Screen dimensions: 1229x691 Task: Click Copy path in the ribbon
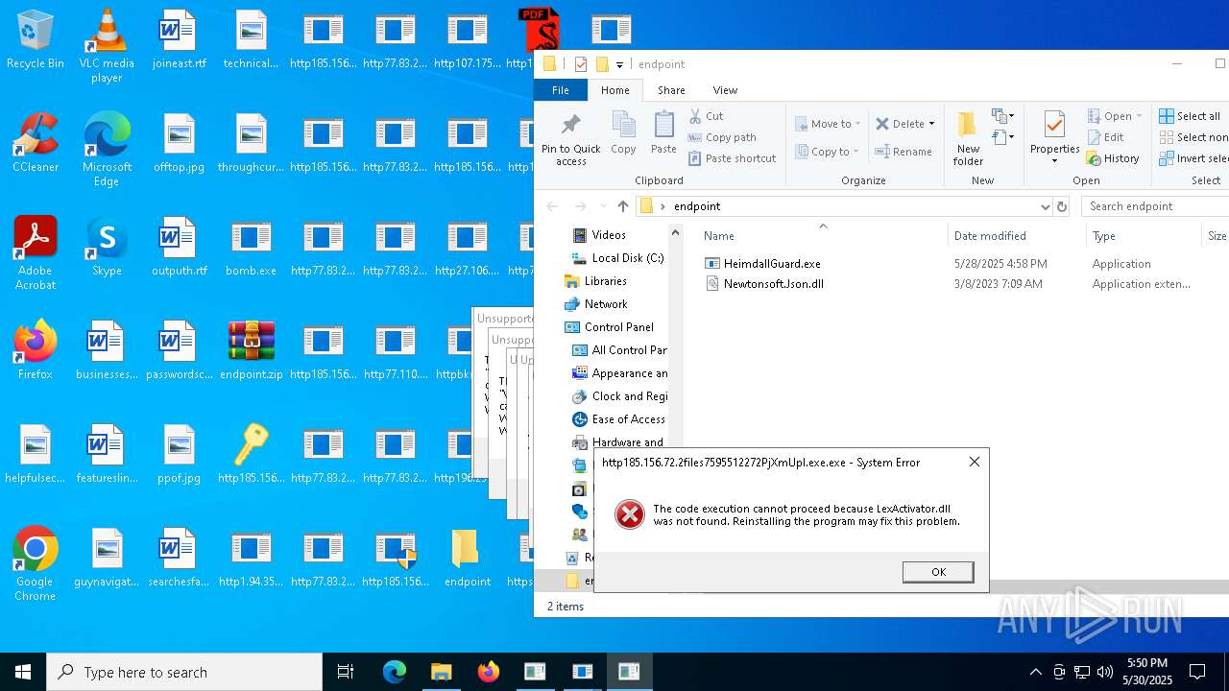[x=723, y=137]
